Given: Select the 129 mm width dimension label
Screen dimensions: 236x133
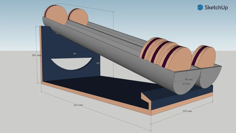Looking at the screenshot, I should click(188, 111).
